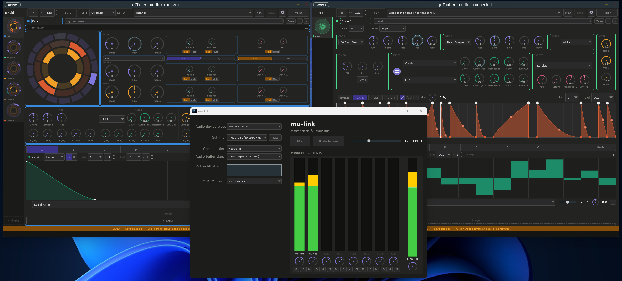Open µ-Tant settings gear
The width and height of the screenshot is (622, 281).
pyautogui.click(x=591, y=12)
